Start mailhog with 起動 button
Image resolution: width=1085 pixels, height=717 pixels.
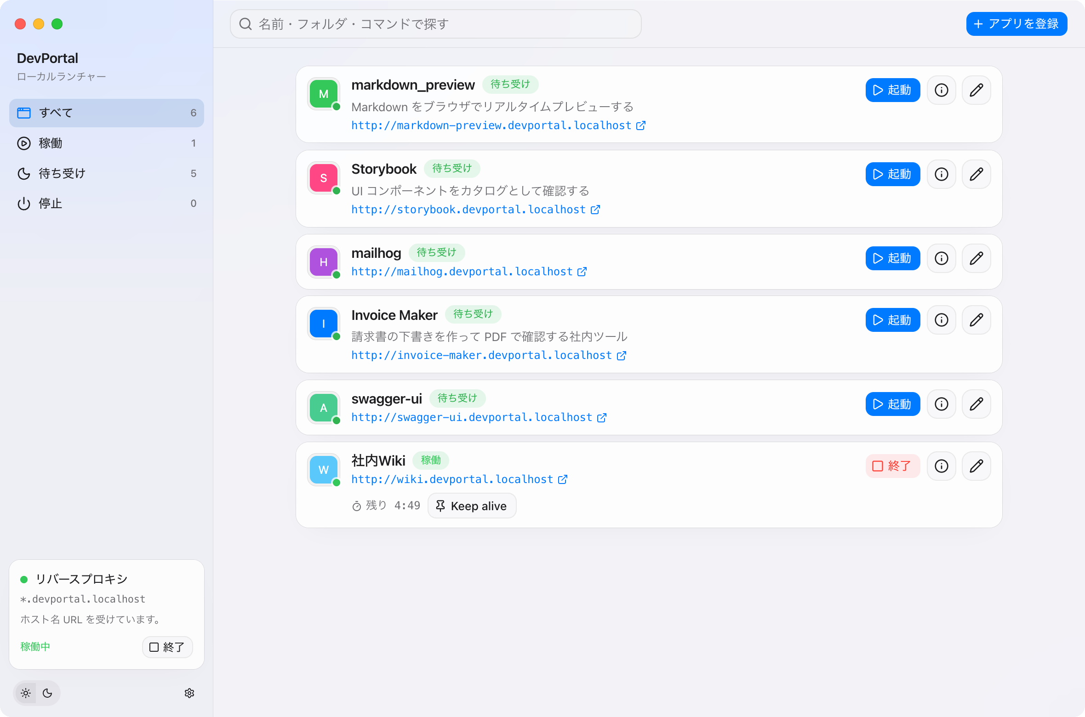tap(893, 258)
